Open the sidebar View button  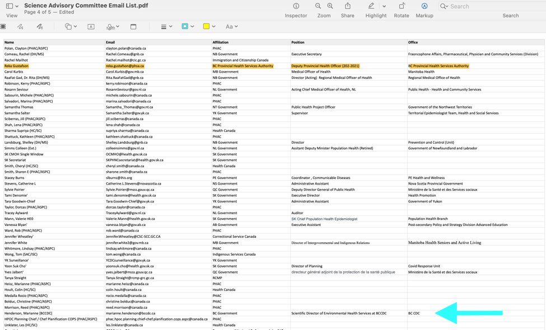coord(10,6)
